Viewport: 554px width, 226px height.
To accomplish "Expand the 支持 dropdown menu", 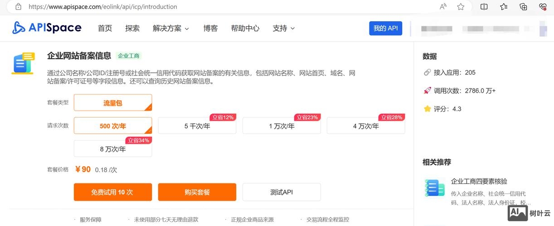I will pos(284,28).
